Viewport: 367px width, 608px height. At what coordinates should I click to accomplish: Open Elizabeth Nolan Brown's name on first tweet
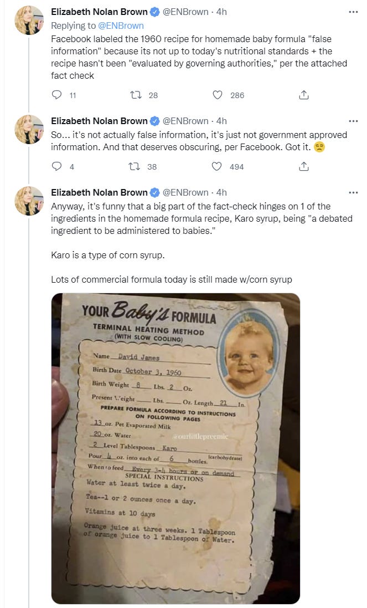99,12
